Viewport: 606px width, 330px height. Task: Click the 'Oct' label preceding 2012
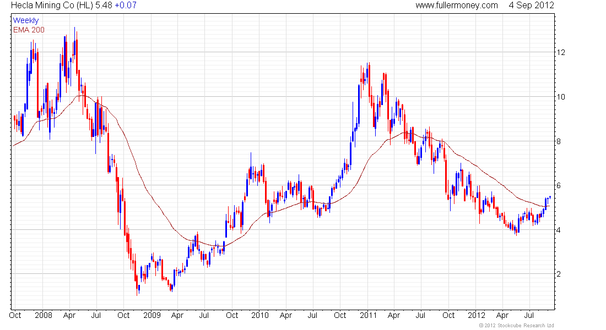(448, 315)
